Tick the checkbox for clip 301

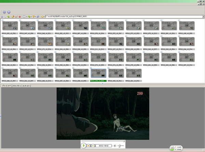click(x=126, y=68)
